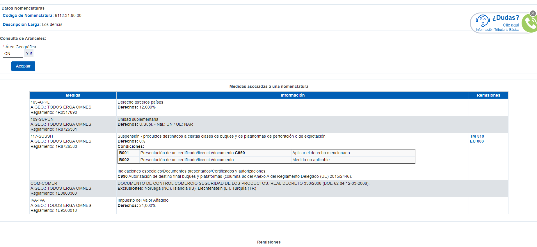537x247 pixels.
Task: Open the EU 003 remisión link
Action: click(477, 141)
